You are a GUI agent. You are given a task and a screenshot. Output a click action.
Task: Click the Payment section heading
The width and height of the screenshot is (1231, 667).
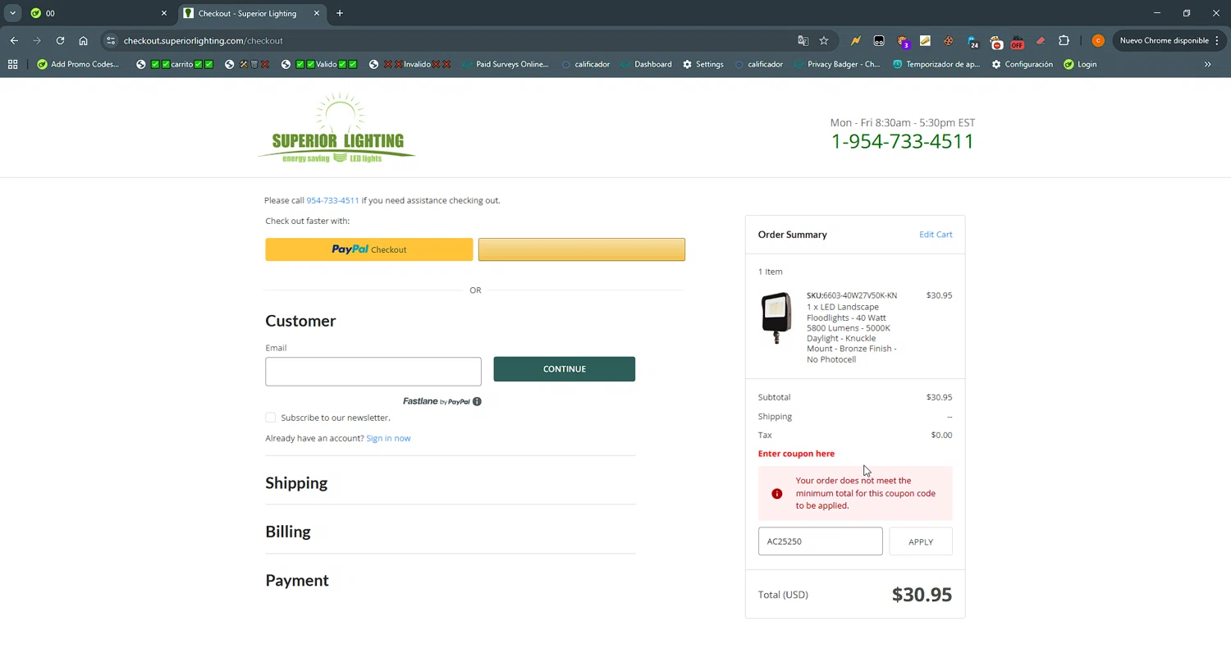coord(297,581)
